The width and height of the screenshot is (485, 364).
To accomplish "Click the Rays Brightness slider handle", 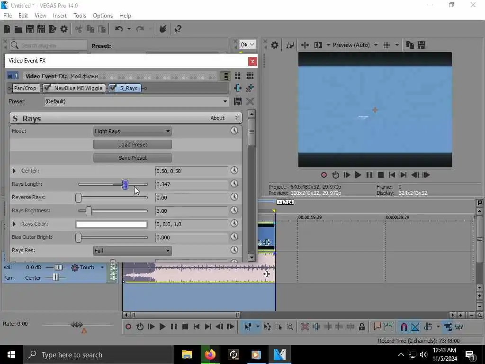I will click(x=89, y=211).
